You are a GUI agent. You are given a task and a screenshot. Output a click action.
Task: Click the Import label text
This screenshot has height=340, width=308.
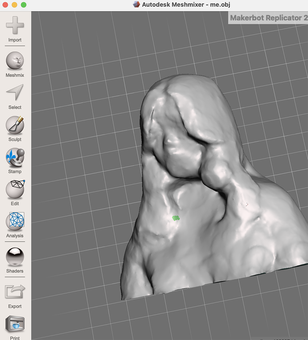click(x=14, y=40)
